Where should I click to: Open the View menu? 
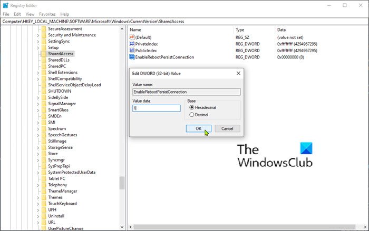[30, 14]
